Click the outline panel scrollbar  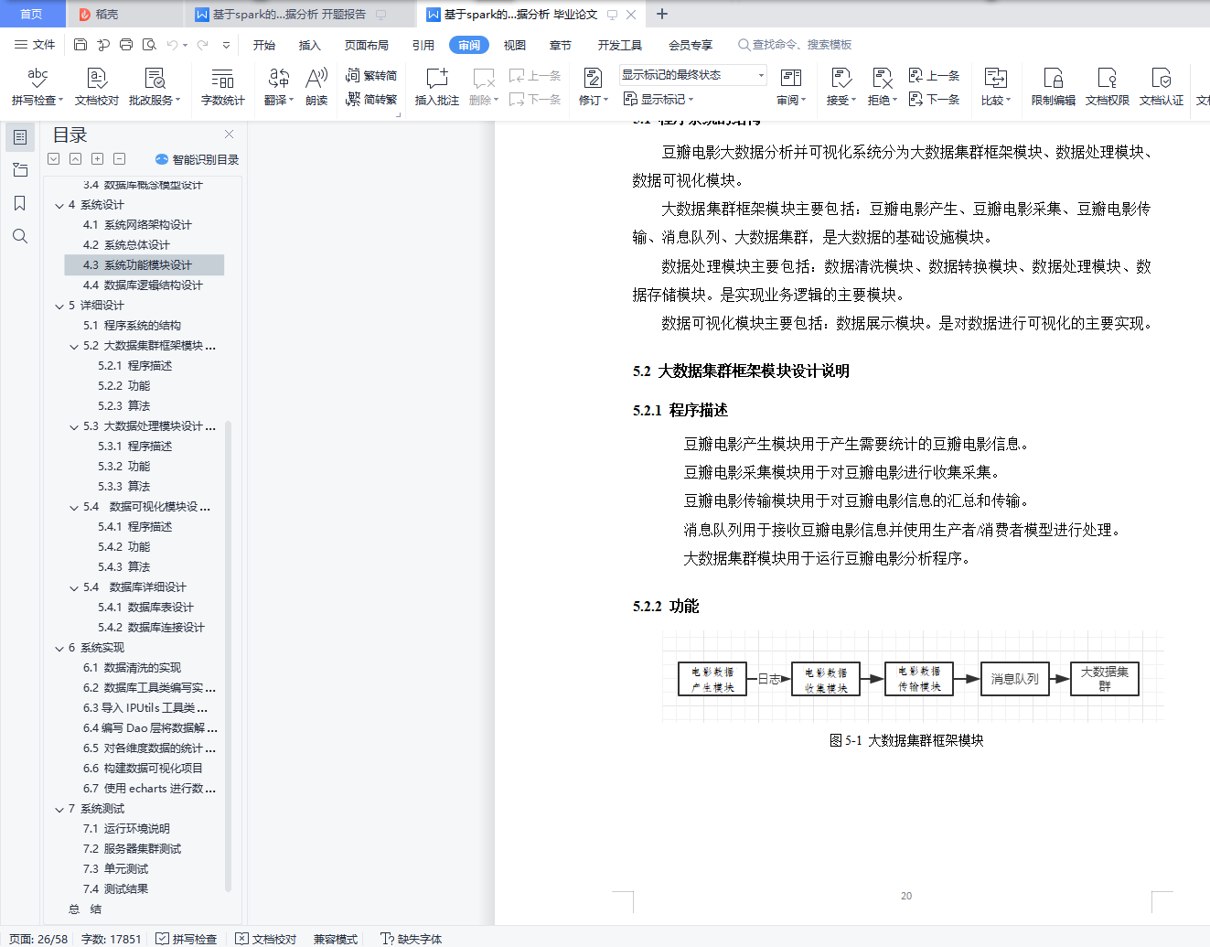(228, 655)
